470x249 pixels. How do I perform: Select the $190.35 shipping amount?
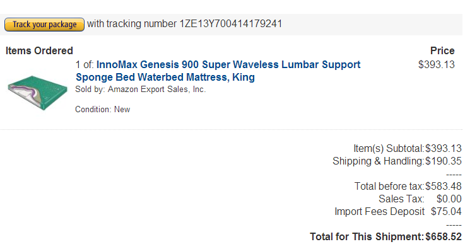tap(444, 161)
